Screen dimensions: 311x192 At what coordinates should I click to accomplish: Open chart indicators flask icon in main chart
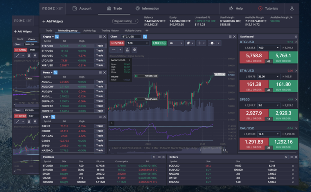tap(127, 50)
